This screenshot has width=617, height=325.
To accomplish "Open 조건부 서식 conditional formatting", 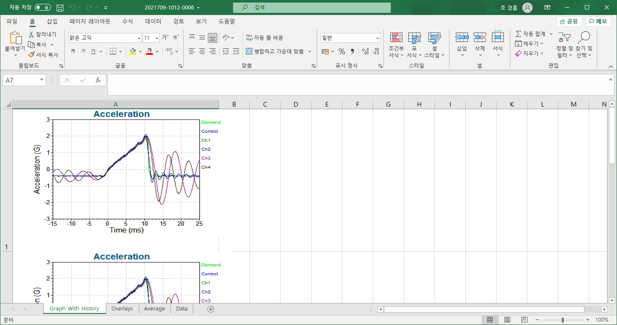I will tap(396, 45).
